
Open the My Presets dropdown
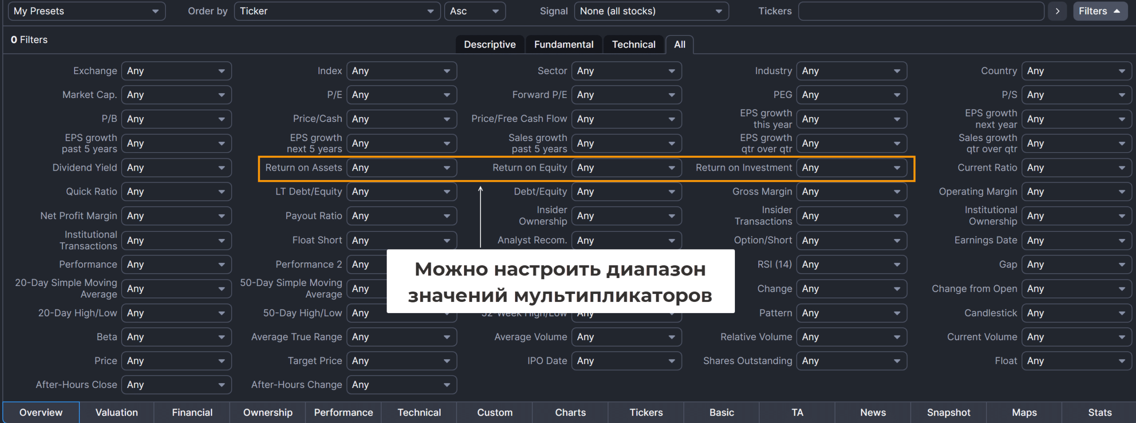click(86, 11)
